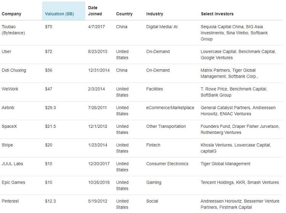Sort by the Valuation ($B) column header
This screenshot has width=286, height=213.
tap(59, 14)
